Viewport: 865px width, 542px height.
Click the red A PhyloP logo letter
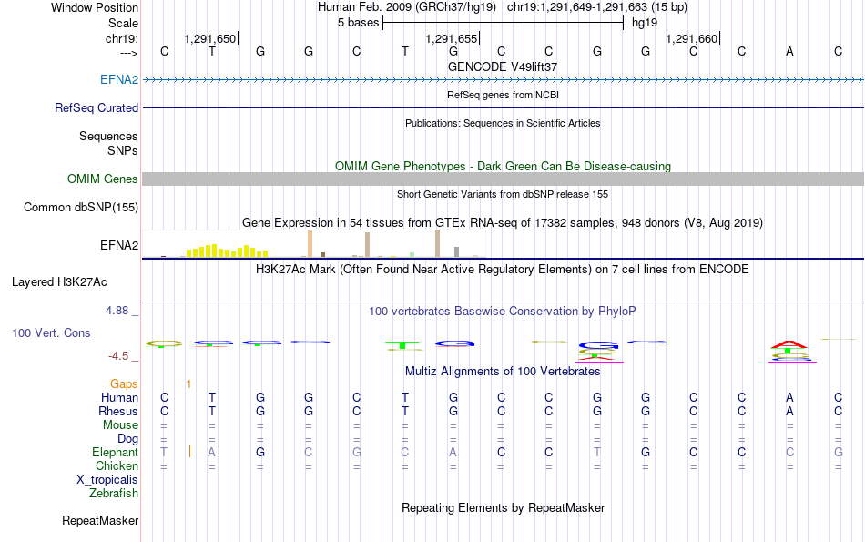[x=789, y=344]
